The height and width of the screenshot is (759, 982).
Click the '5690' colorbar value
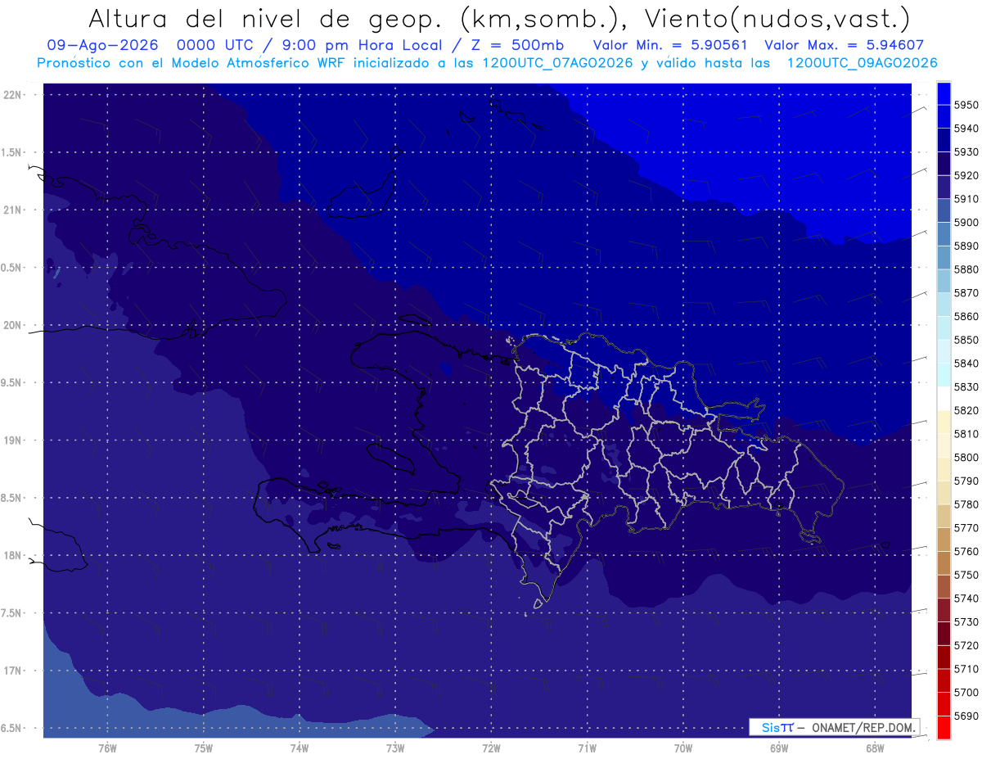click(966, 716)
